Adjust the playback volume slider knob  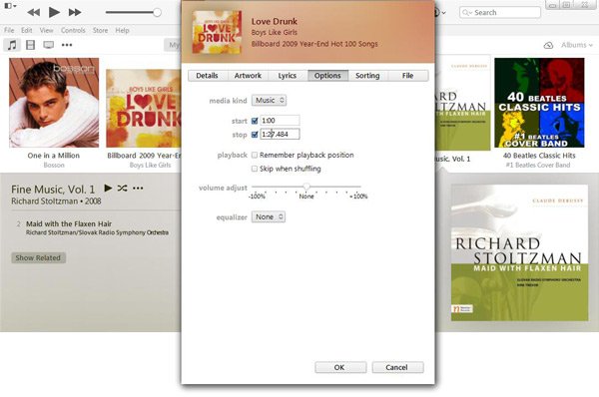pos(157,12)
